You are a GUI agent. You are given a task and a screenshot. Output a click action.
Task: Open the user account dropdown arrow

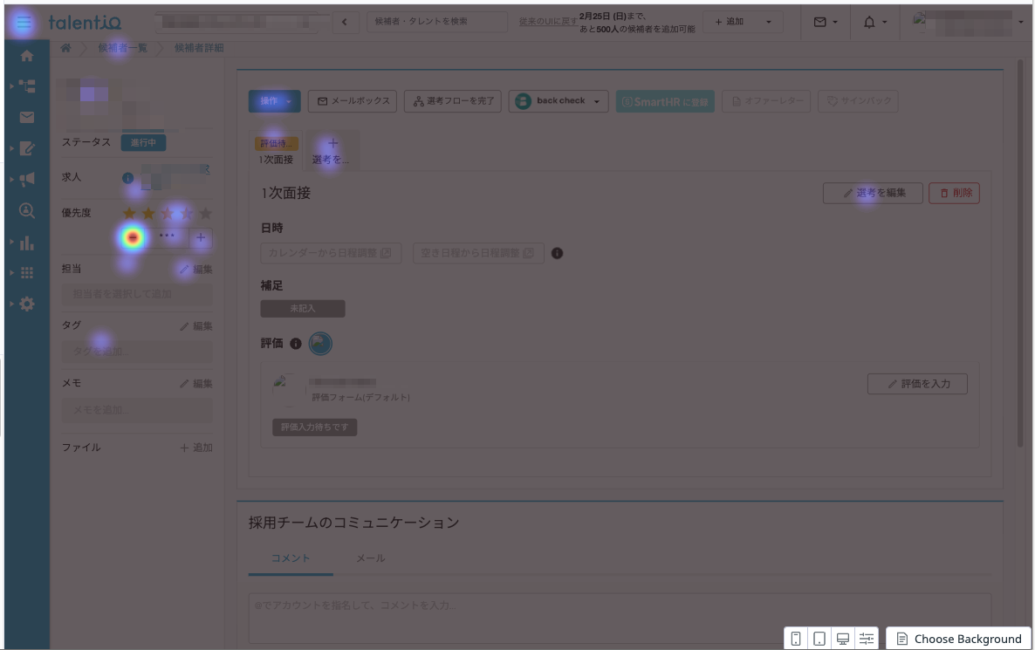pyautogui.click(x=1020, y=23)
